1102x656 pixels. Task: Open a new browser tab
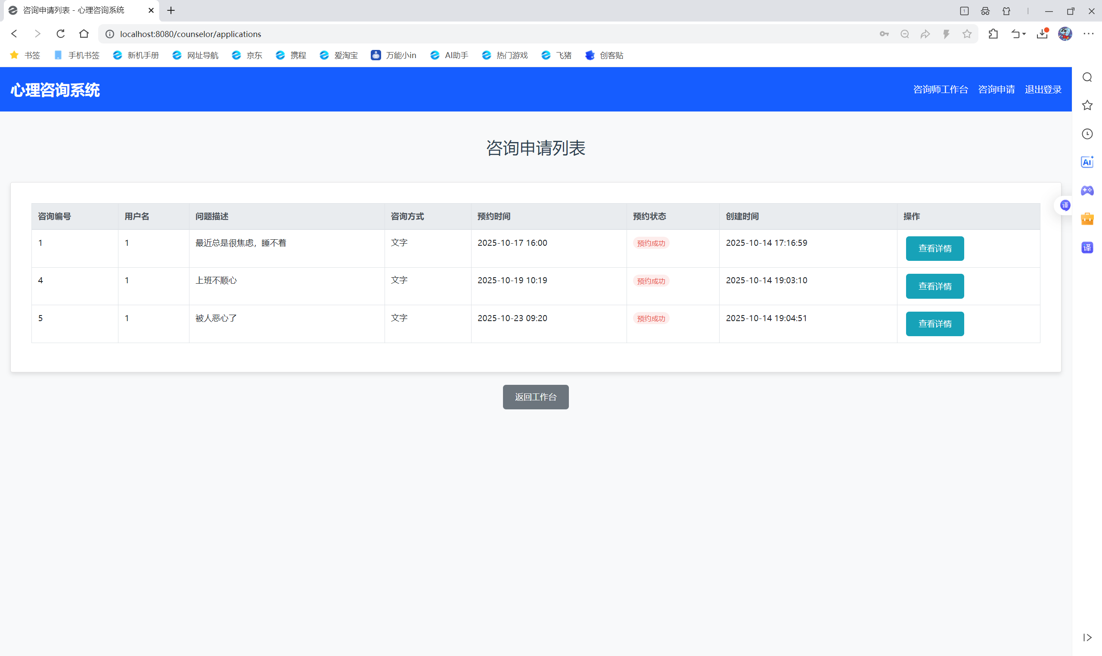coord(171,10)
